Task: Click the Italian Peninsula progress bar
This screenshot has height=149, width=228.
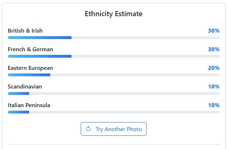Action: 114,112
